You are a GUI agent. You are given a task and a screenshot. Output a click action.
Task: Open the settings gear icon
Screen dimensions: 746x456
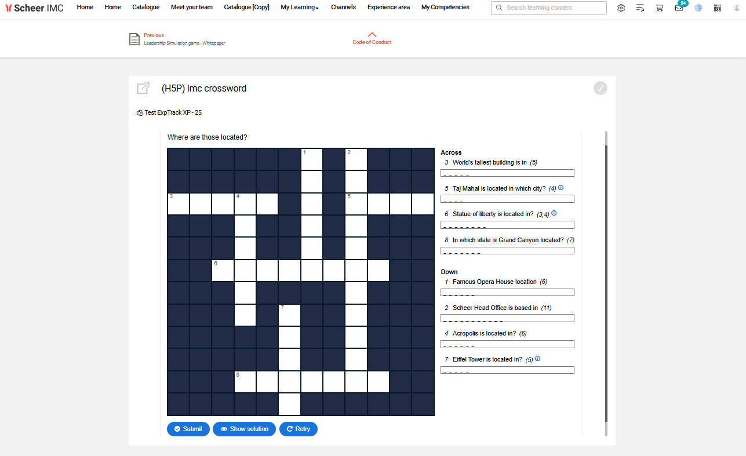pos(621,8)
